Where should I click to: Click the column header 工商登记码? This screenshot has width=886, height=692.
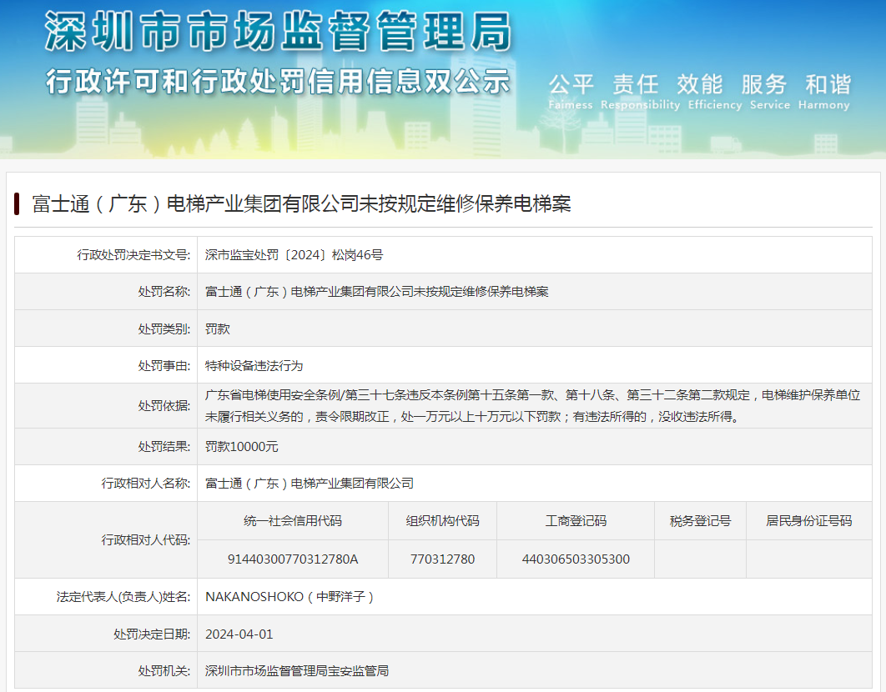click(576, 521)
